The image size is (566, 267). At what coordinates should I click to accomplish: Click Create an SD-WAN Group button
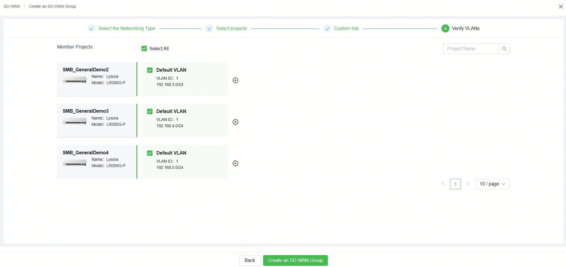295,260
